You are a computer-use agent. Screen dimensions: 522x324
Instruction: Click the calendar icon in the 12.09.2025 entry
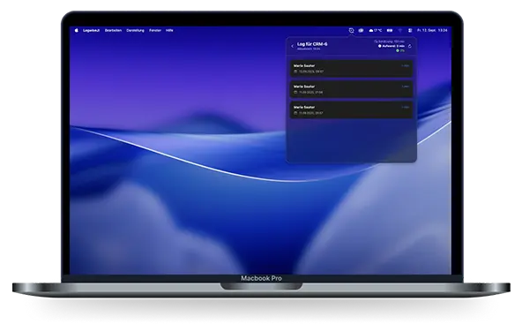(x=295, y=72)
